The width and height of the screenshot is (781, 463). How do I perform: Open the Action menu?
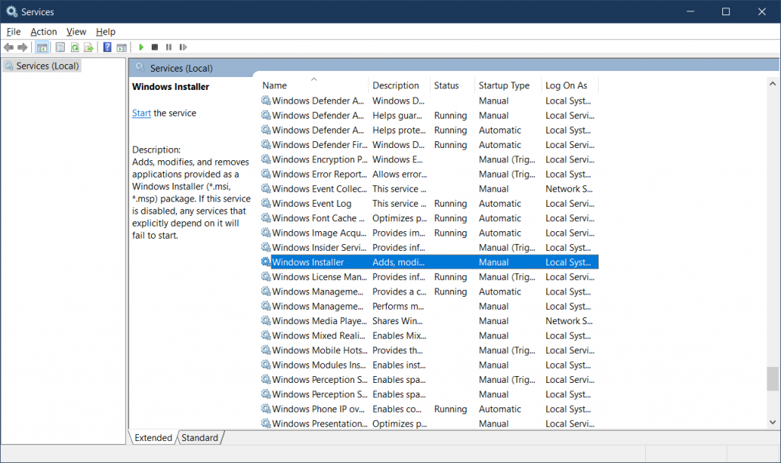click(x=43, y=32)
